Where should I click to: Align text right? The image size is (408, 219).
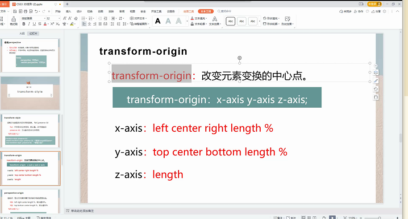pyautogui.click(x=95, y=24)
